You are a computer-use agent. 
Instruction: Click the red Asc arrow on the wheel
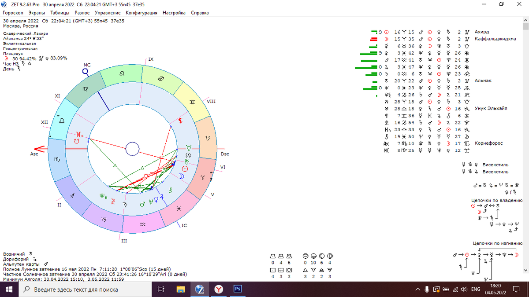point(41,149)
